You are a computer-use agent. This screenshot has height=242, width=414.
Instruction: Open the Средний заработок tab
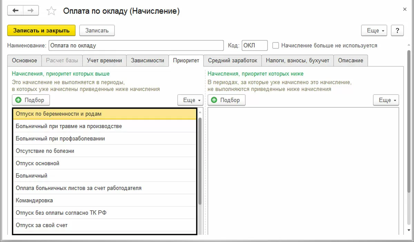233,60
